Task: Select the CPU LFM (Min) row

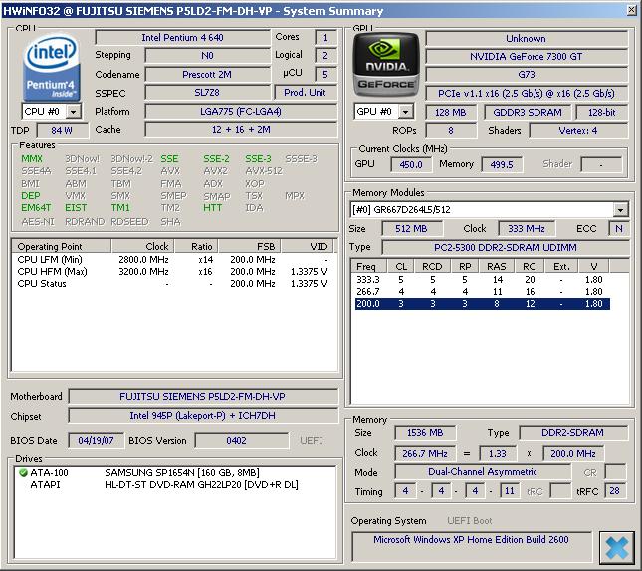Action: 173,259
